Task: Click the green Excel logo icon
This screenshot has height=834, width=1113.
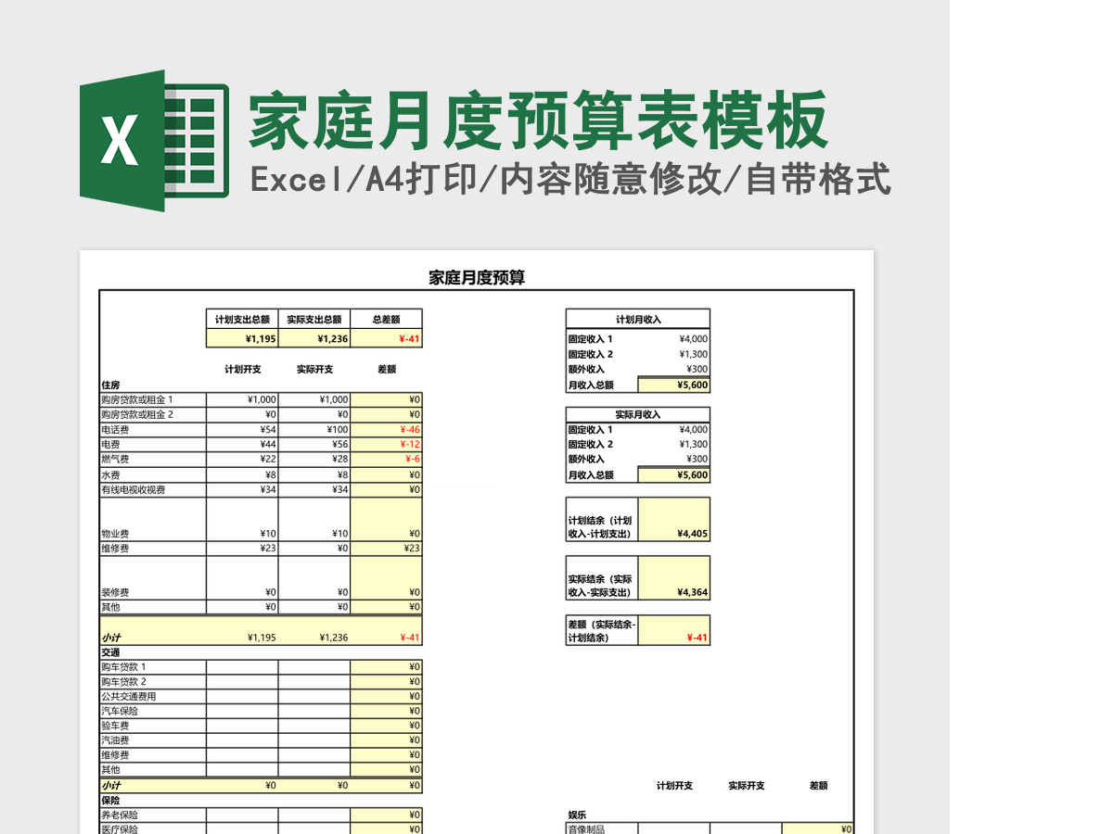Action: pos(154,140)
